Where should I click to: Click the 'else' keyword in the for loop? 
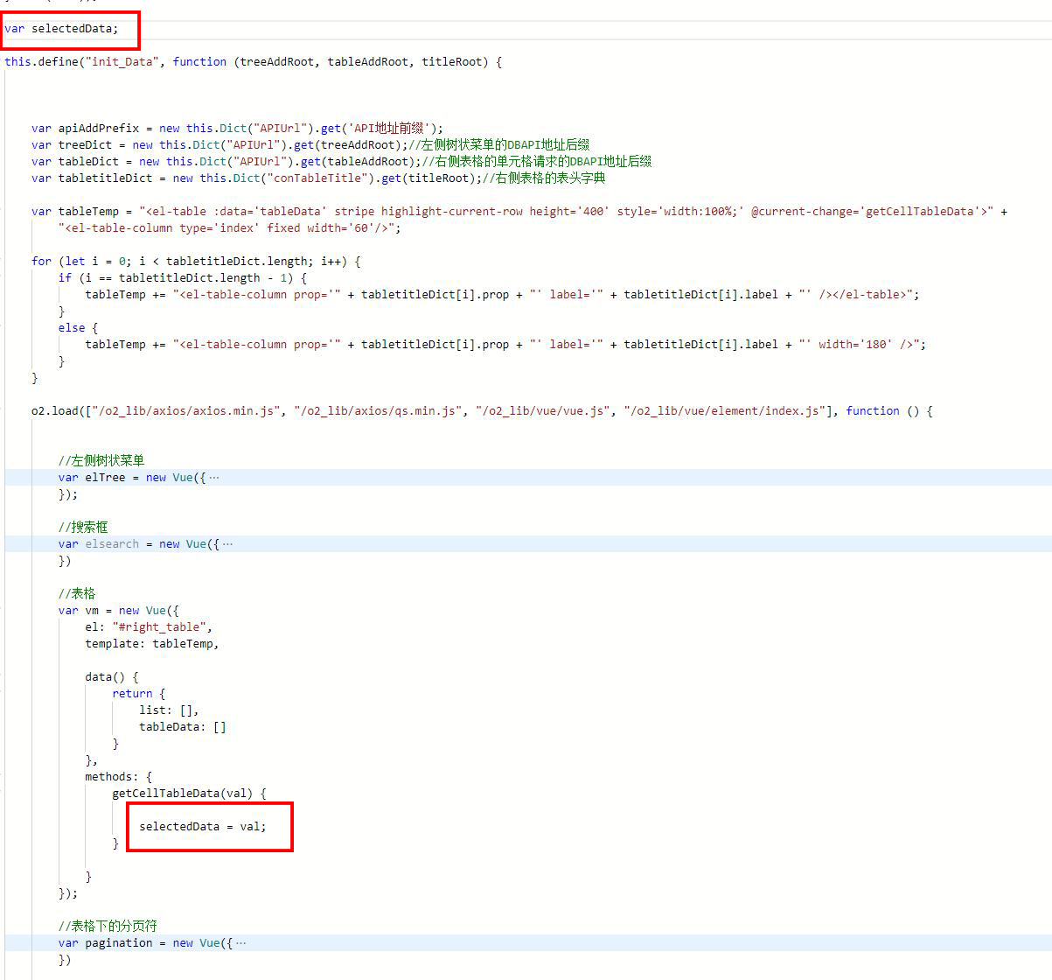(x=72, y=328)
